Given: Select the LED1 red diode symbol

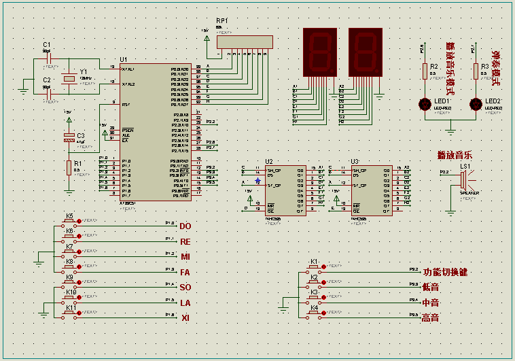Looking at the screenshot, I should tap(425, 104).
